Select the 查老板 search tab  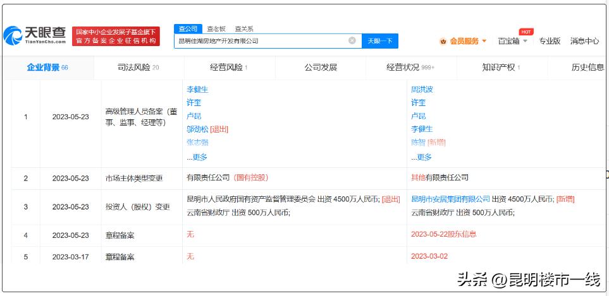coord(216,28)
